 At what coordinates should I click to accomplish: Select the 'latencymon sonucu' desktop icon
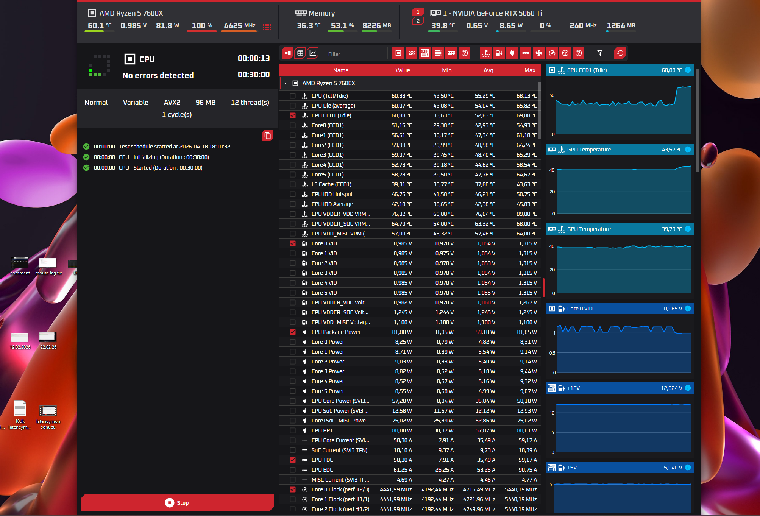pos(48,418)
